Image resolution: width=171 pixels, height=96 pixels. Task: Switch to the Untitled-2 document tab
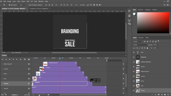click(x=39, y=9)
